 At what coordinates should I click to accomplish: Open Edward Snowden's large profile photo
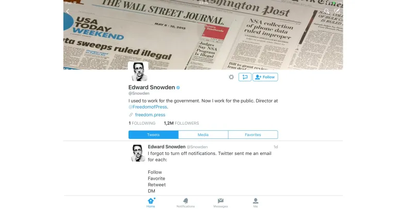(x=138, y=72)
